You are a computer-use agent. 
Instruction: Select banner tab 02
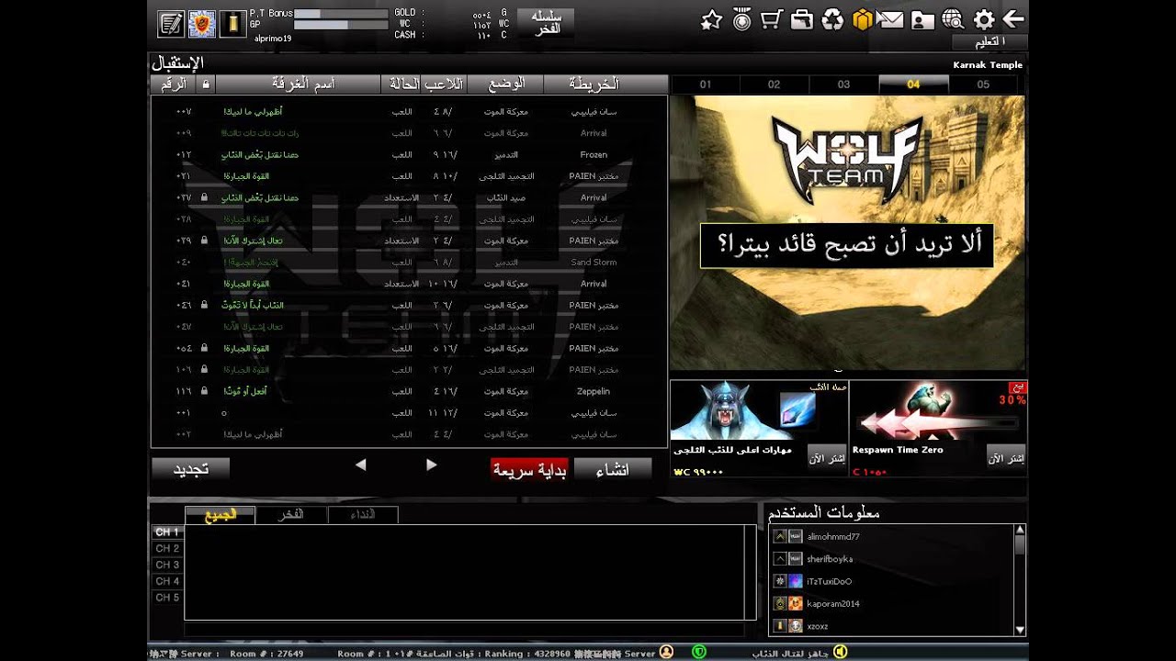point(775,84)
